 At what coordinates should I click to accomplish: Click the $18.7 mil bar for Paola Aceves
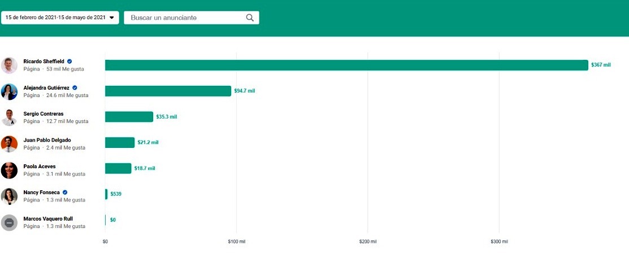pyautogui.click(x=118, y=168)
